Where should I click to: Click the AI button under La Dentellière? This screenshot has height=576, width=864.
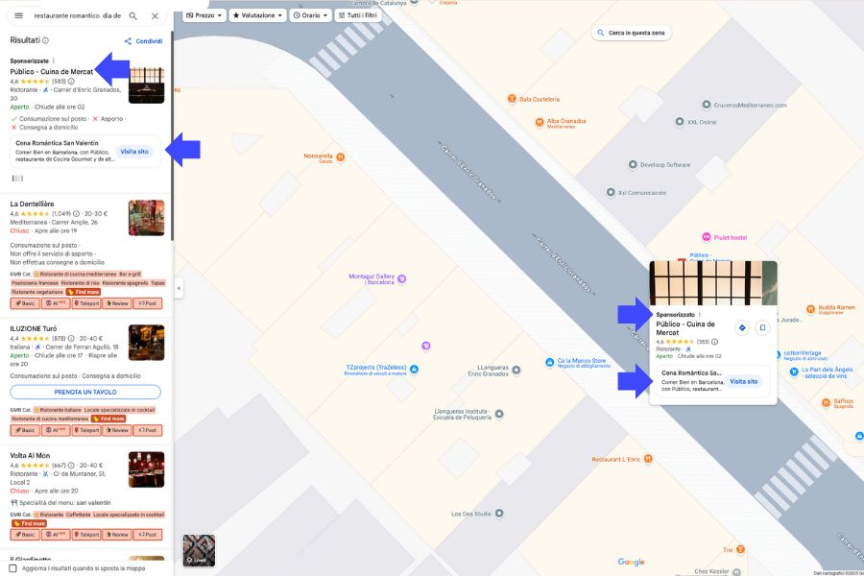pos(56,303)
